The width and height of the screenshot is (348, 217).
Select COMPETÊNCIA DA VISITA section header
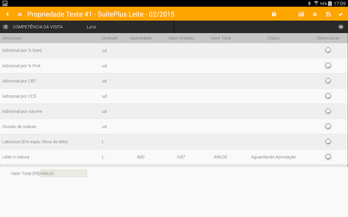coord(38,27)
